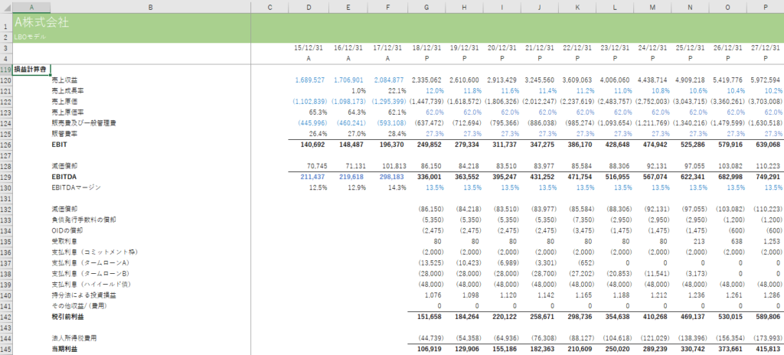Click the 15/12/31 date header cell
784x355 pixels.
click(x=309, y=47)
